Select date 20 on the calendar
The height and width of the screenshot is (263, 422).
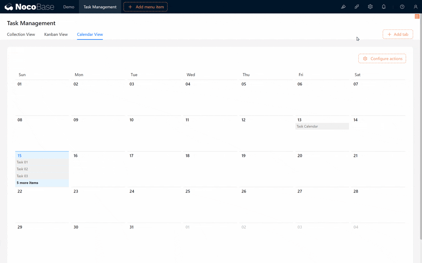(x=300, y=155)
